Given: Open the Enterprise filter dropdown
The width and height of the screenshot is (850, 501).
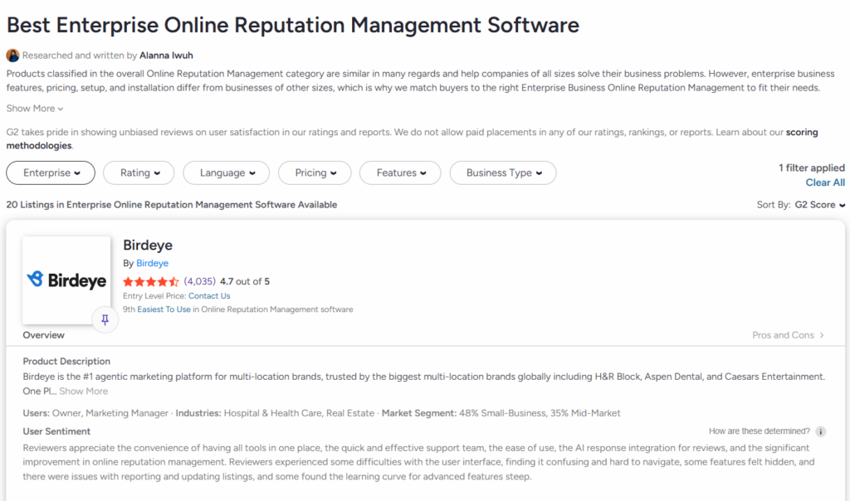Looking at the screenshot, I should pyautogui.click(x=51, y=173).
